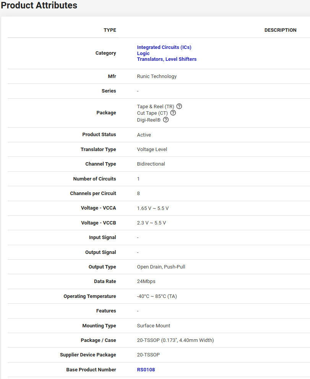Click the Product Attributes heading
This screenshot has height=379, width=310.
pos(39,6)
